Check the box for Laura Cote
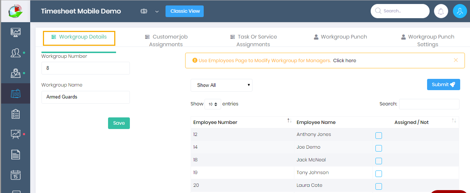 pyautogui.click(x=379, y=186)
